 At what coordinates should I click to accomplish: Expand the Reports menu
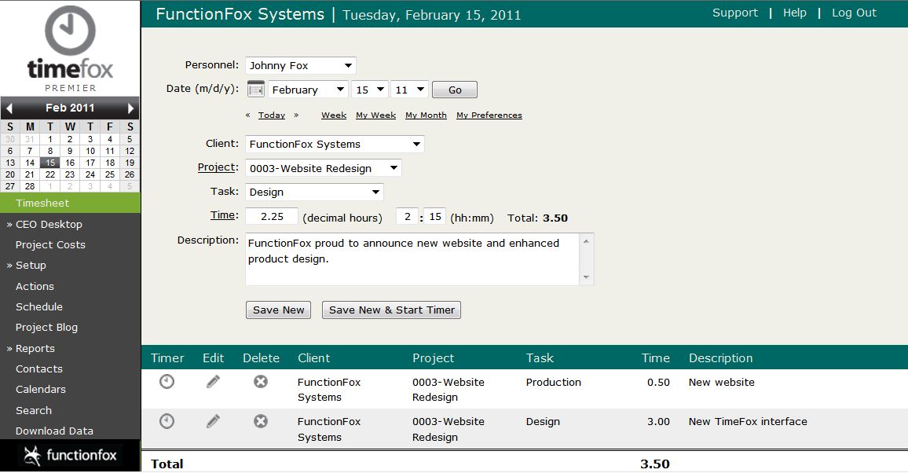point(31,349)
